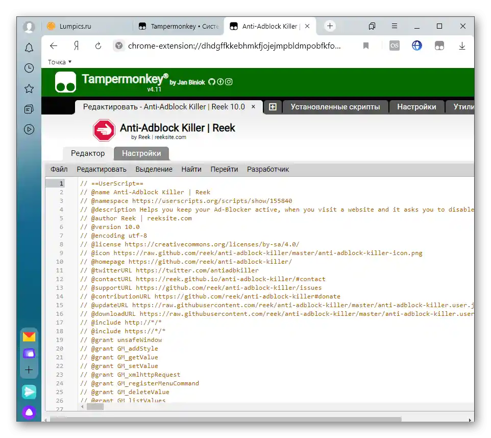Close the script edit tab
This screenshot has width=491, height=438.
[x=253, y=107]
